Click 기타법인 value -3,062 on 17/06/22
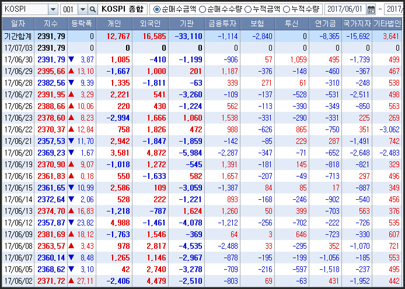The width and height of the screenshot is (405, 289). pyautogui.click(x=389, y=129)
